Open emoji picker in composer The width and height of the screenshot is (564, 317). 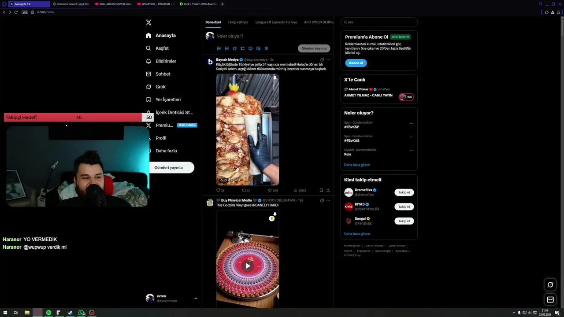click(250, 48)
